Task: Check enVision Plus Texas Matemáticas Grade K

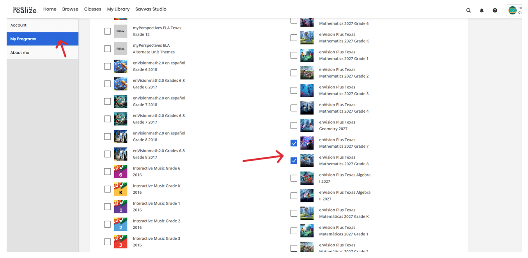Action: pos(294,213)
